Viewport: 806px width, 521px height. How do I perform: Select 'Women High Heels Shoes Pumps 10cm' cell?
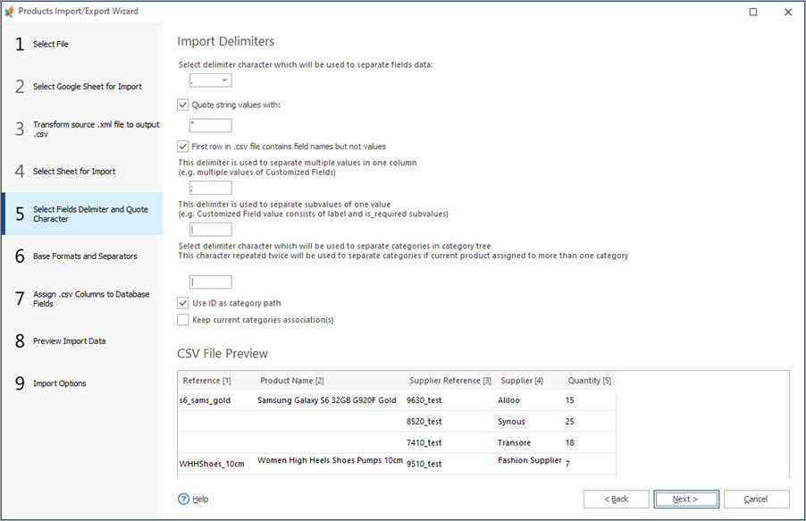(330, 460)
